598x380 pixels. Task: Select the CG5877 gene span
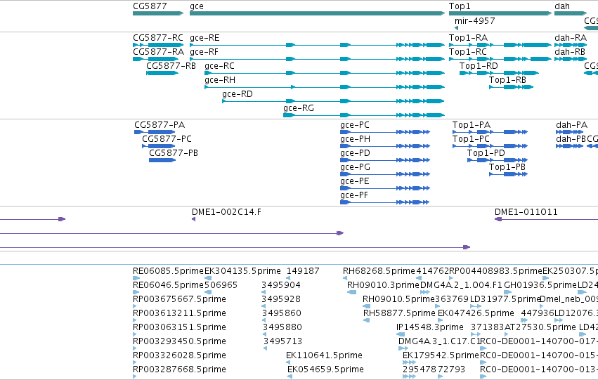point(158,13)
